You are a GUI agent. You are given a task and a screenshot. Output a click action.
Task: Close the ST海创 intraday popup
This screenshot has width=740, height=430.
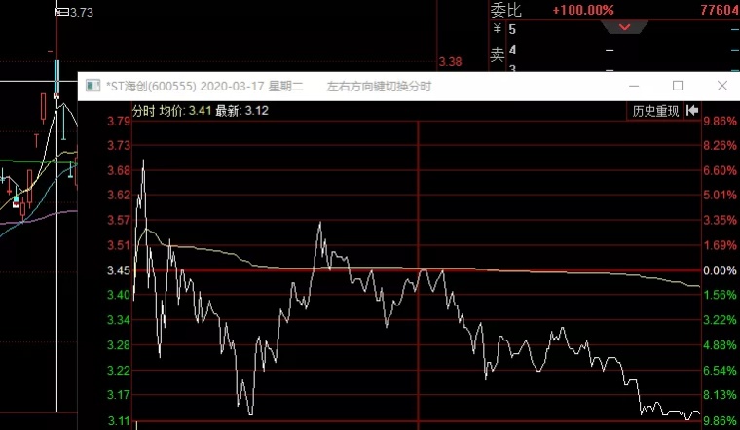[x=721, y=86]
